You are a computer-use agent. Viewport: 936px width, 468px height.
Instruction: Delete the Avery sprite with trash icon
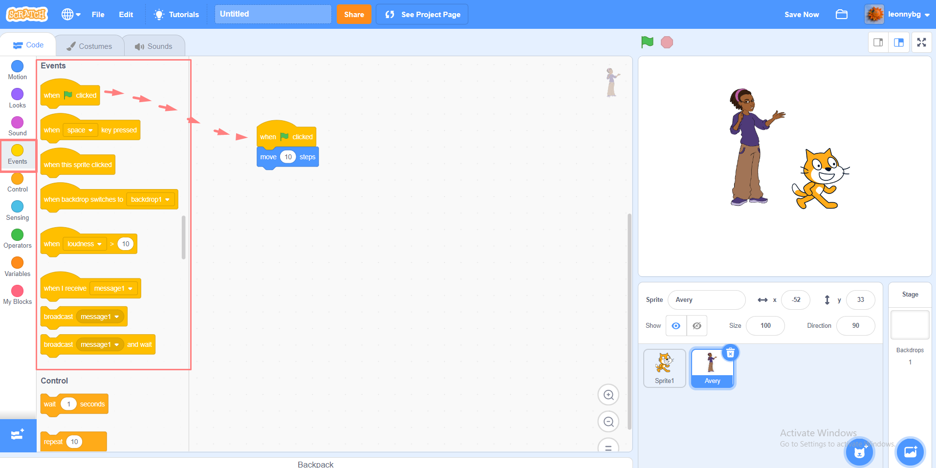click(x=730, y=353)
